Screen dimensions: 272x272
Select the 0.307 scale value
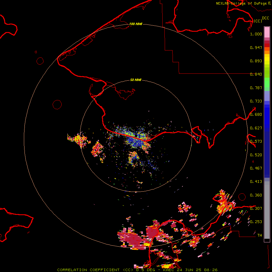click(x=256, y=208)
